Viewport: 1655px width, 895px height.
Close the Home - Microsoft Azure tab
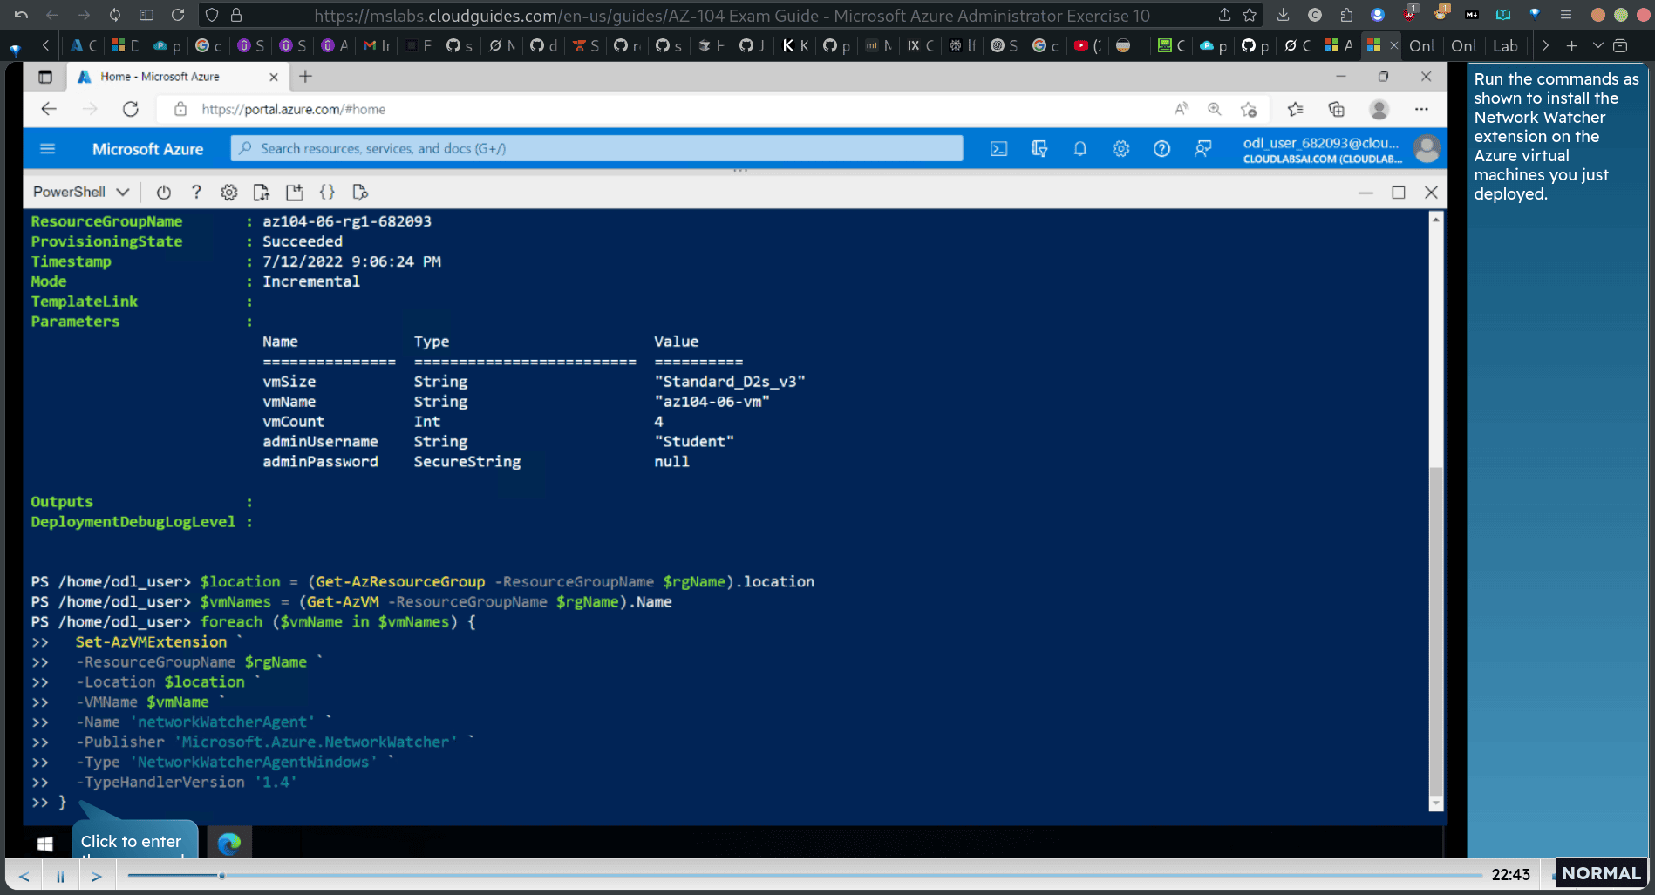click(274, 77)
